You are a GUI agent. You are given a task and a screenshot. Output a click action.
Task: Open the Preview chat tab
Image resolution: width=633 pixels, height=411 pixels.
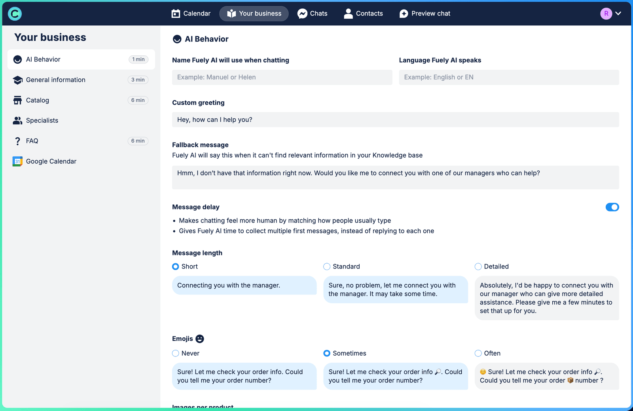[425, 13]
